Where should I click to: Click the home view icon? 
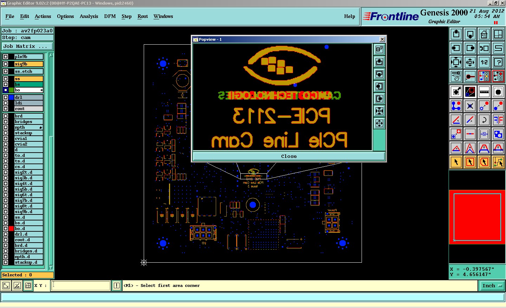tap(484, 34)
